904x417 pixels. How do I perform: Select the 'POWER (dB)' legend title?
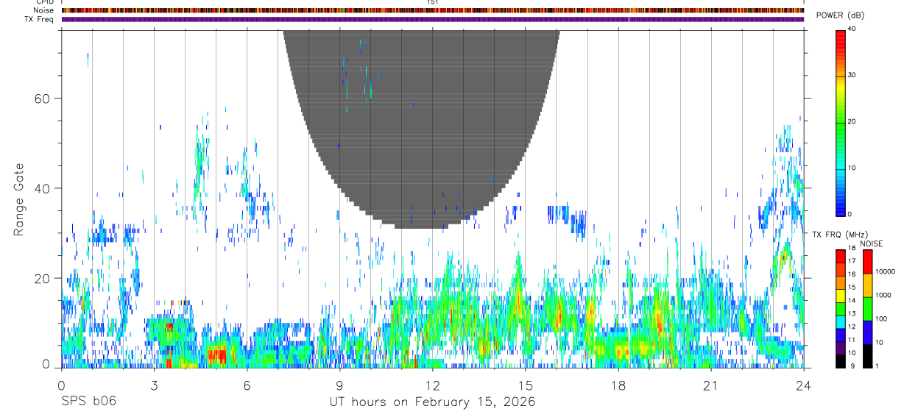coord(840,15)
